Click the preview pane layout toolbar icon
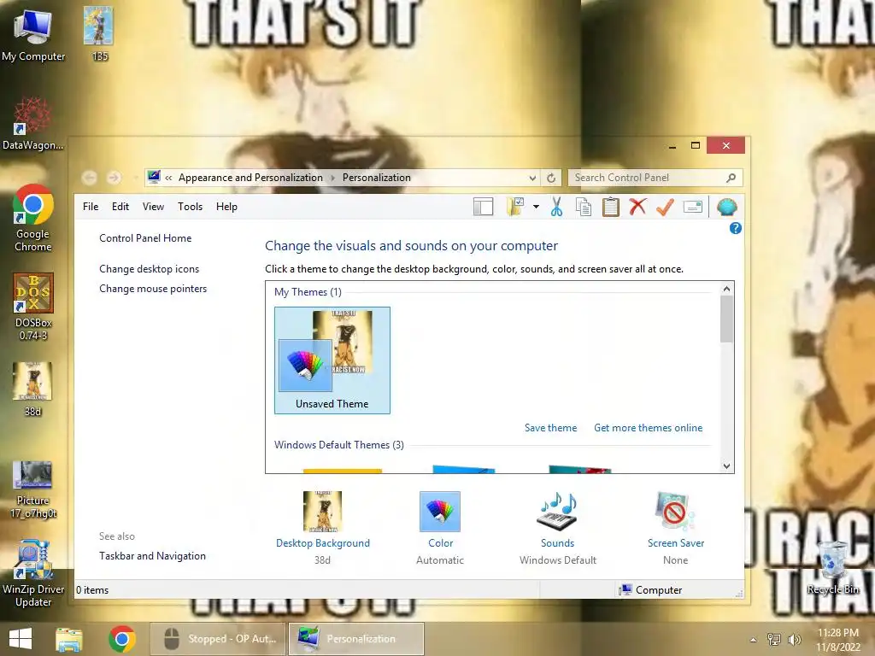Image resolution: width=875 pixels, height=656 pixels. (484, 207)
